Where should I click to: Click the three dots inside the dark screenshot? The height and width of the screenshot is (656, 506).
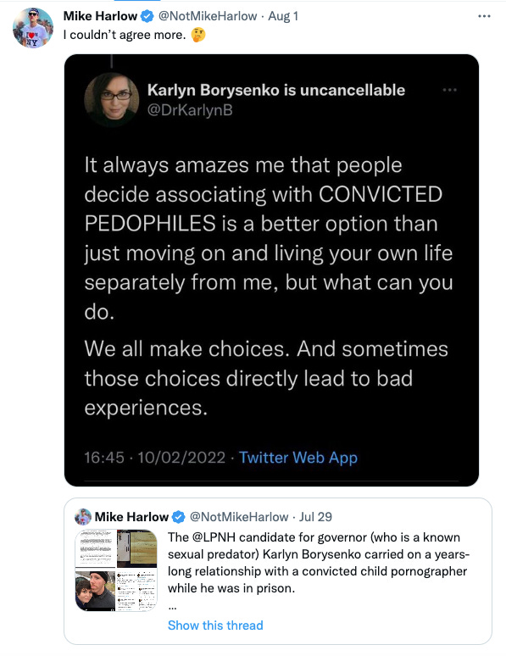tap(449, 90)
